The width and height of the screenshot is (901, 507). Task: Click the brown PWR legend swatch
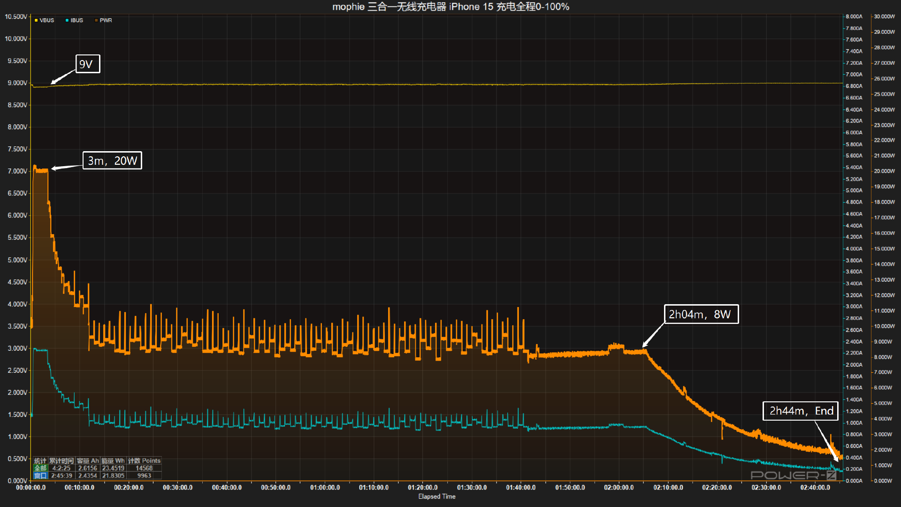click(96, 20)
